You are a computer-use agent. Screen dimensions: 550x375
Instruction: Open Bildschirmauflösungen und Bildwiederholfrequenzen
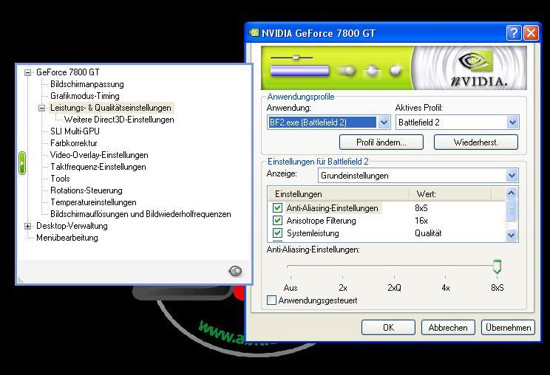coord(140,214)
